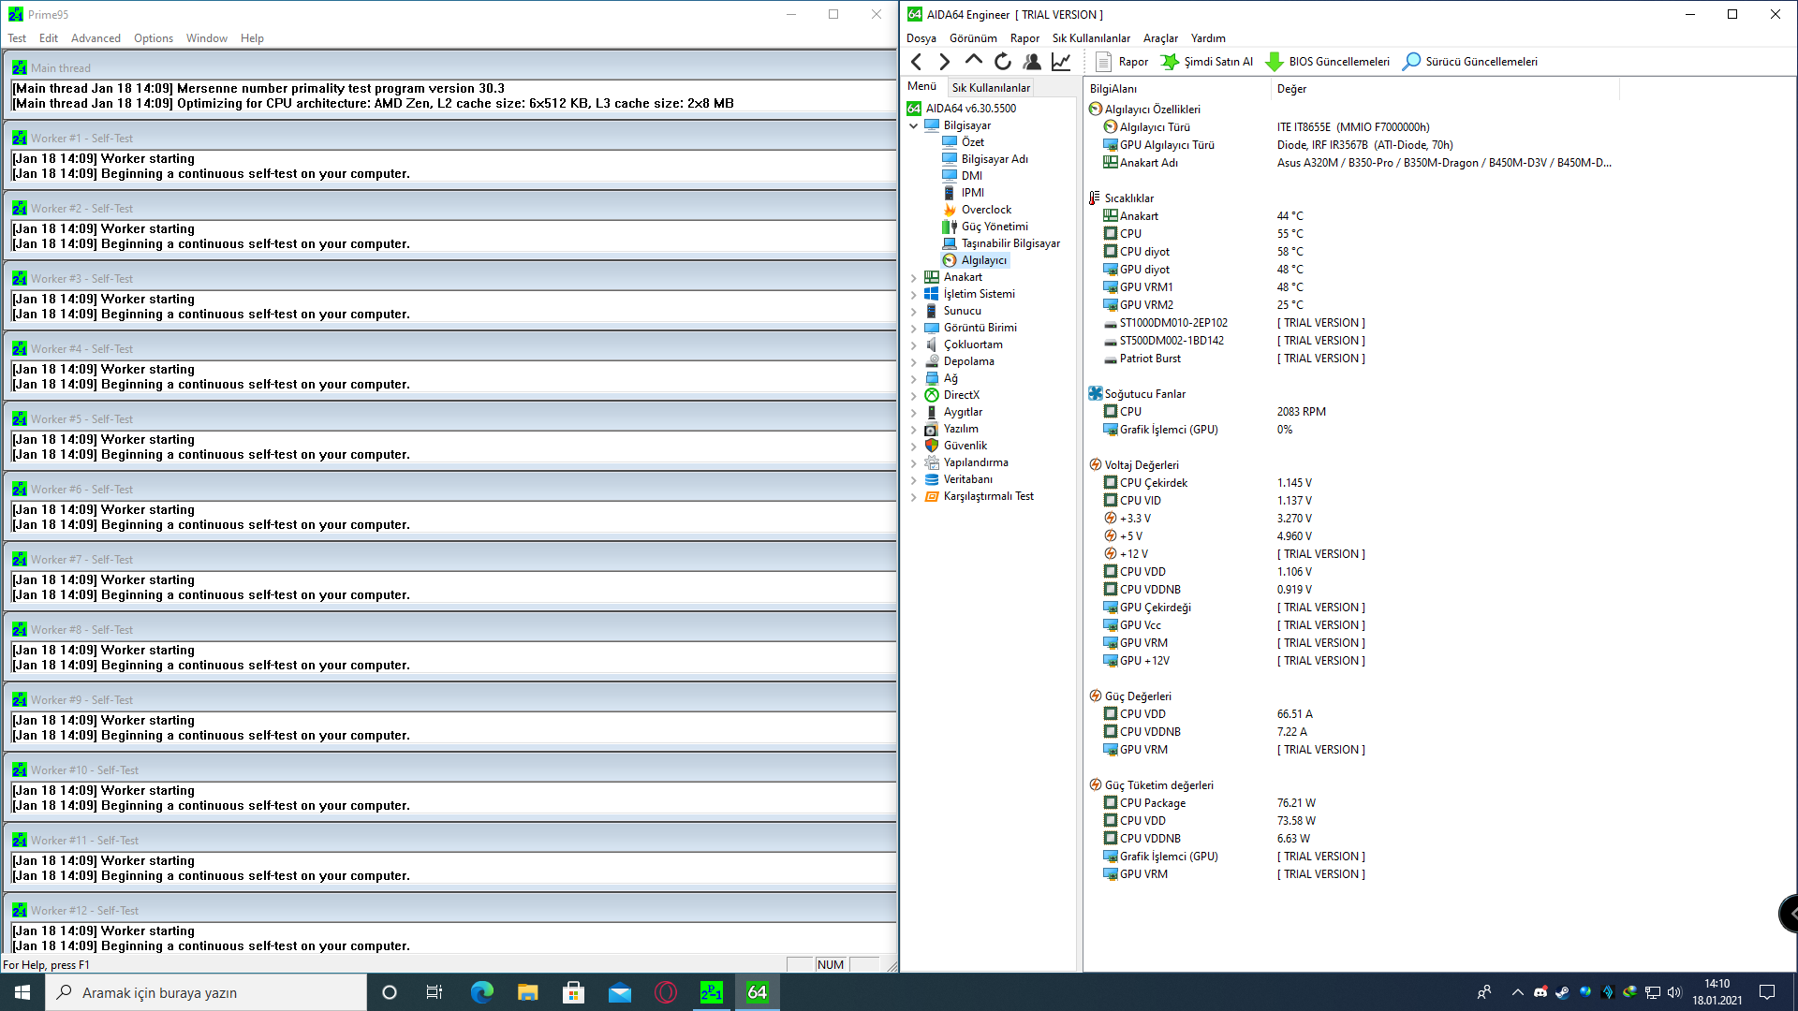Click Şimdi Satın Al buy button

1206,62
